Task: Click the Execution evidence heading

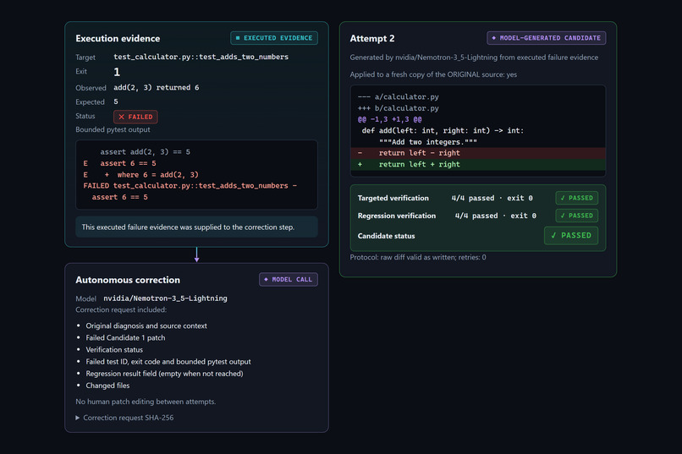Action: click(118, 39)
